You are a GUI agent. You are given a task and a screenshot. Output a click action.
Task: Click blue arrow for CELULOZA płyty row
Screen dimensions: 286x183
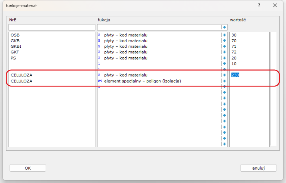(x=225, y=75)
